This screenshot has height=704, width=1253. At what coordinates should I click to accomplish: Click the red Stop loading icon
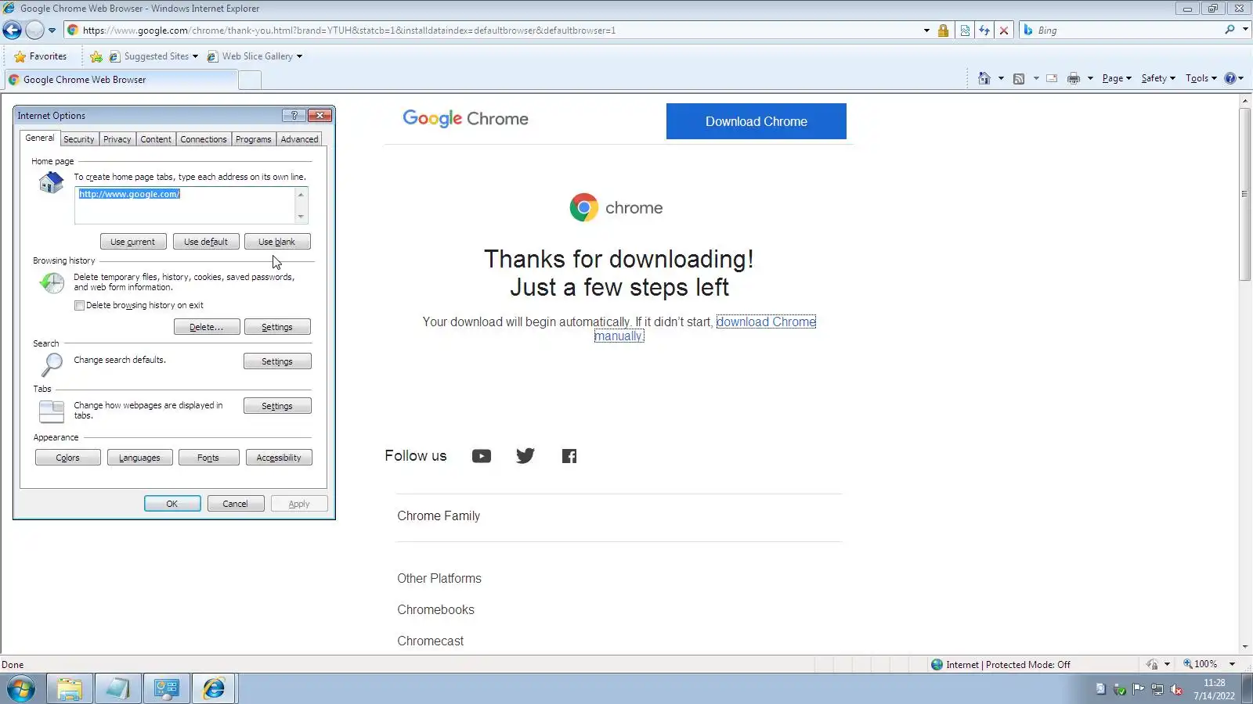pyautogui.click(x=1004, y=31)
